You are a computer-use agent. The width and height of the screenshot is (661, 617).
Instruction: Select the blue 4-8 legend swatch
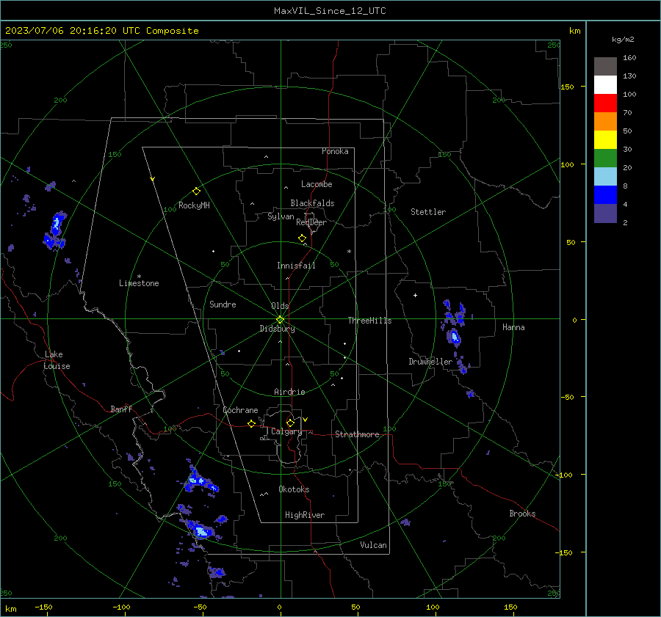click(605, 195)
